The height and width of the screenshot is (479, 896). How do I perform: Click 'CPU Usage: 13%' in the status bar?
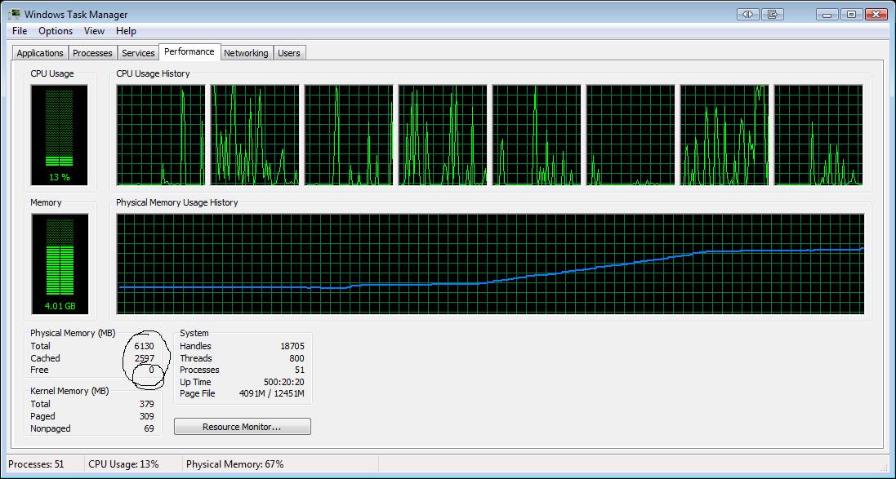123,464
